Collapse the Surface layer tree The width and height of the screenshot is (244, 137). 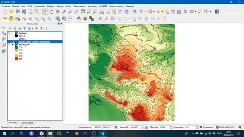(9, 33)
